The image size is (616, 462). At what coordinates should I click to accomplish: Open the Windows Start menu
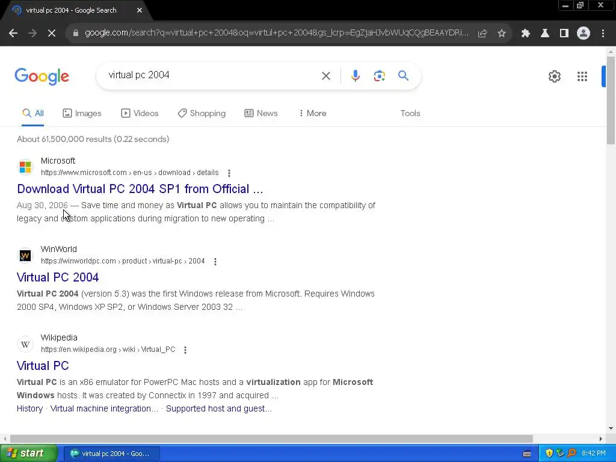pyautogui.click(x=29, y=454)
